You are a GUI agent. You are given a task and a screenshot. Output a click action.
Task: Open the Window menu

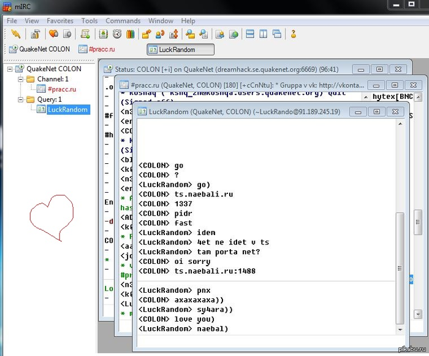tap(161, 21)
